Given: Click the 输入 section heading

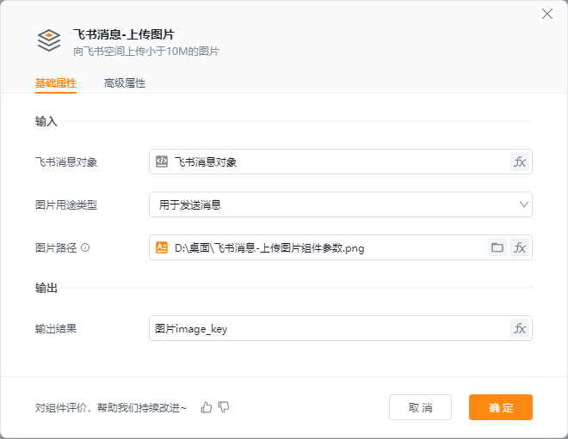Looking at the screenshot, I should click(46, 121).
